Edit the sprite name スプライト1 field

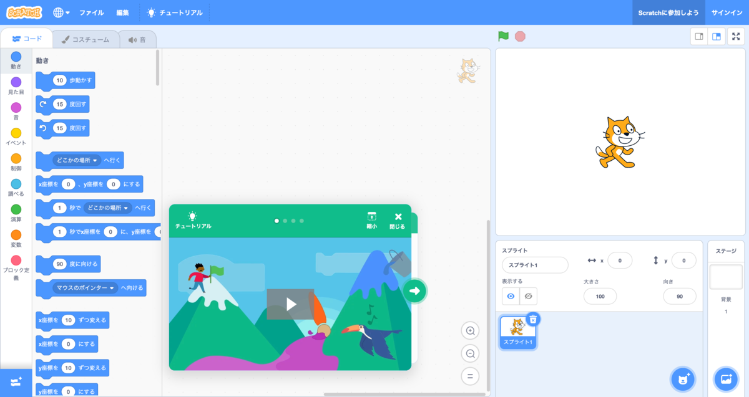pos(535,265)
